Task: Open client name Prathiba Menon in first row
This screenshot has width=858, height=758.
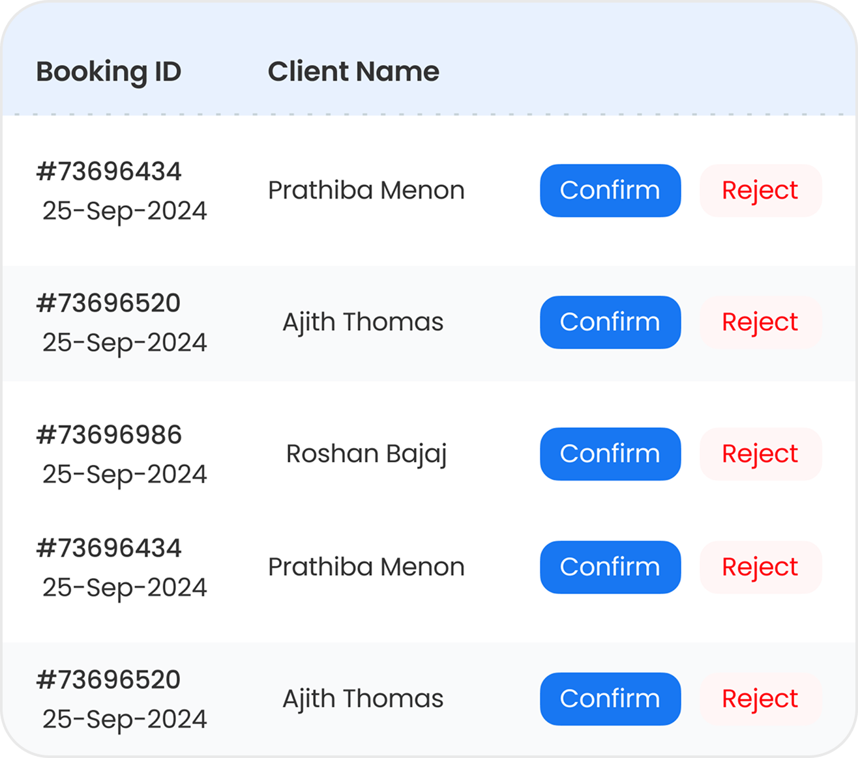Action: pyautogui.click(x=366, y=190)
